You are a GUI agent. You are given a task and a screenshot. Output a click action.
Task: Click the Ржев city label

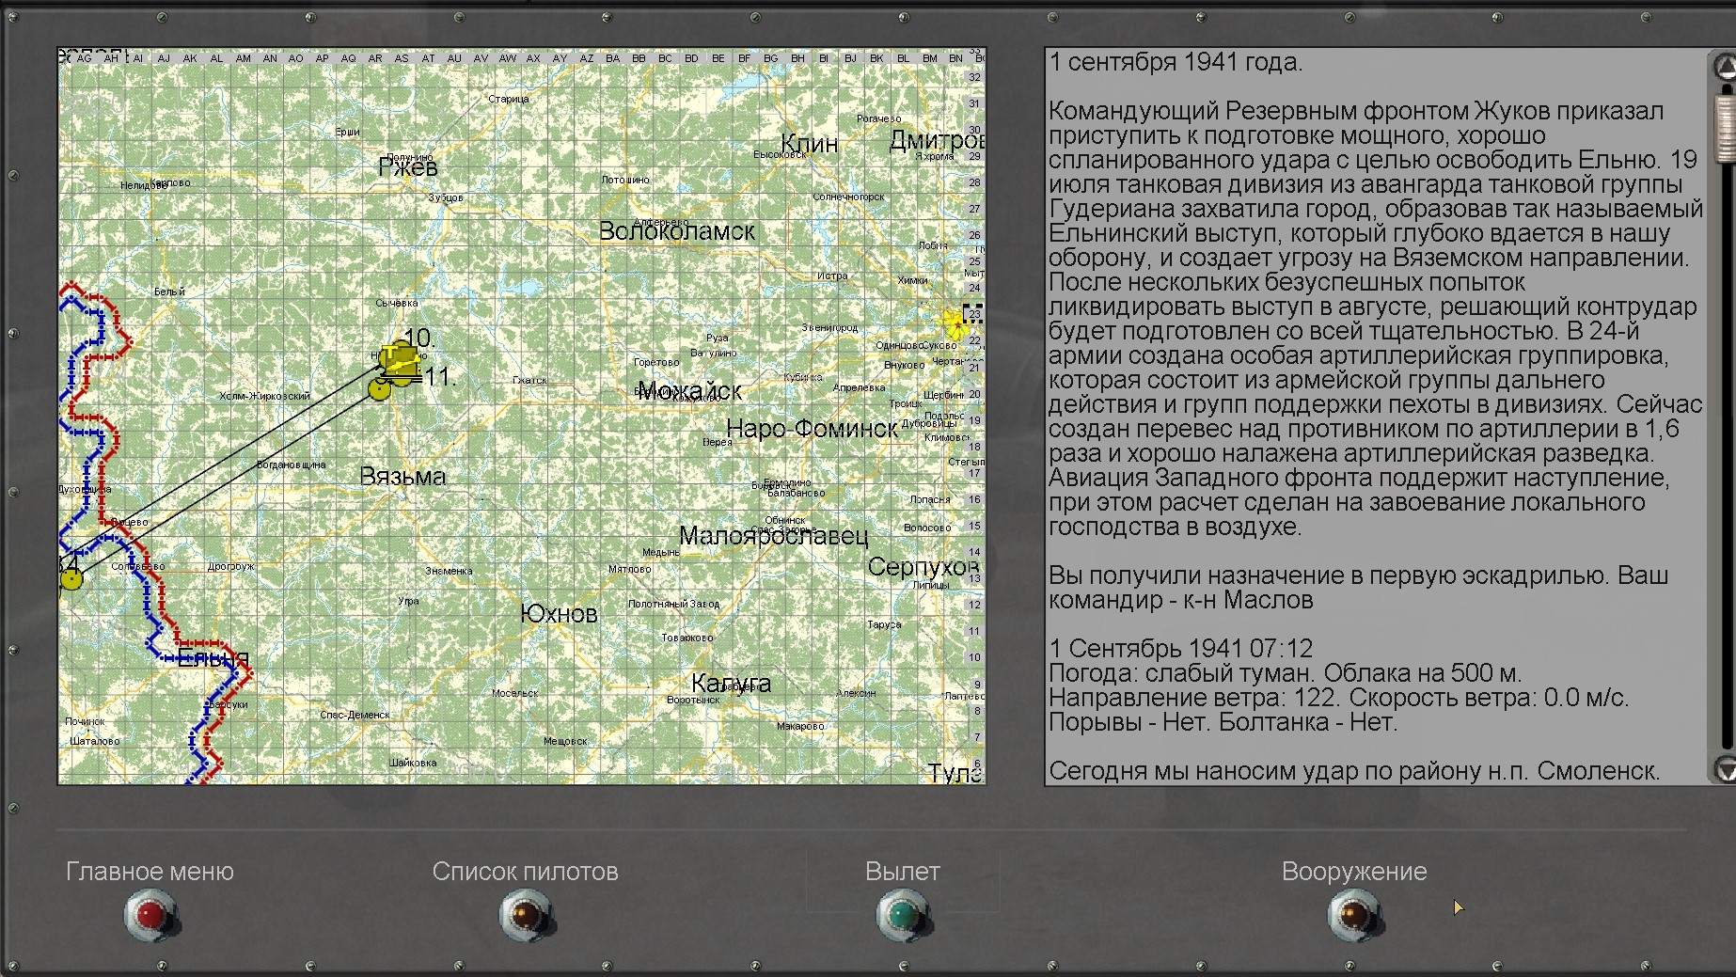[x=407, y=167]
